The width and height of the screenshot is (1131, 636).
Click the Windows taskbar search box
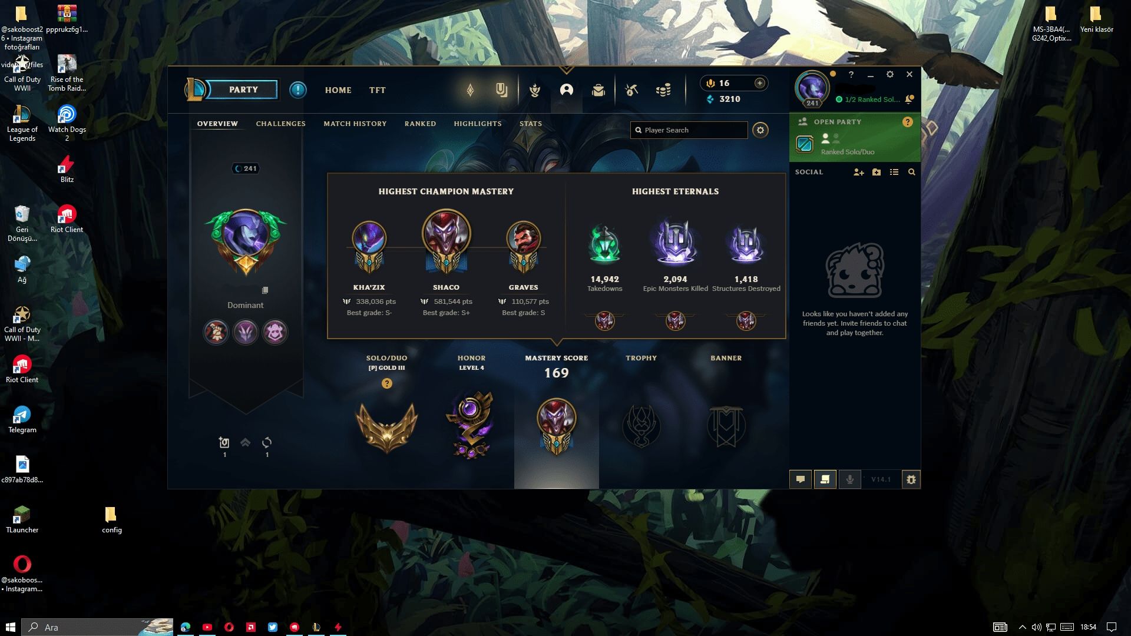click(x=98, y=627)
